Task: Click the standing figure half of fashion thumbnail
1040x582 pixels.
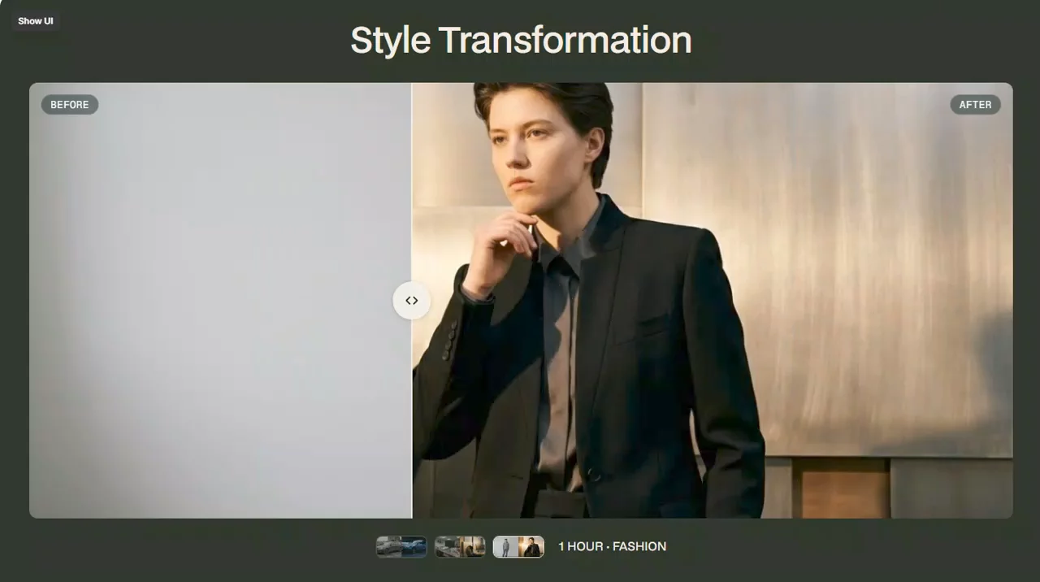Action: click(506, 547)
